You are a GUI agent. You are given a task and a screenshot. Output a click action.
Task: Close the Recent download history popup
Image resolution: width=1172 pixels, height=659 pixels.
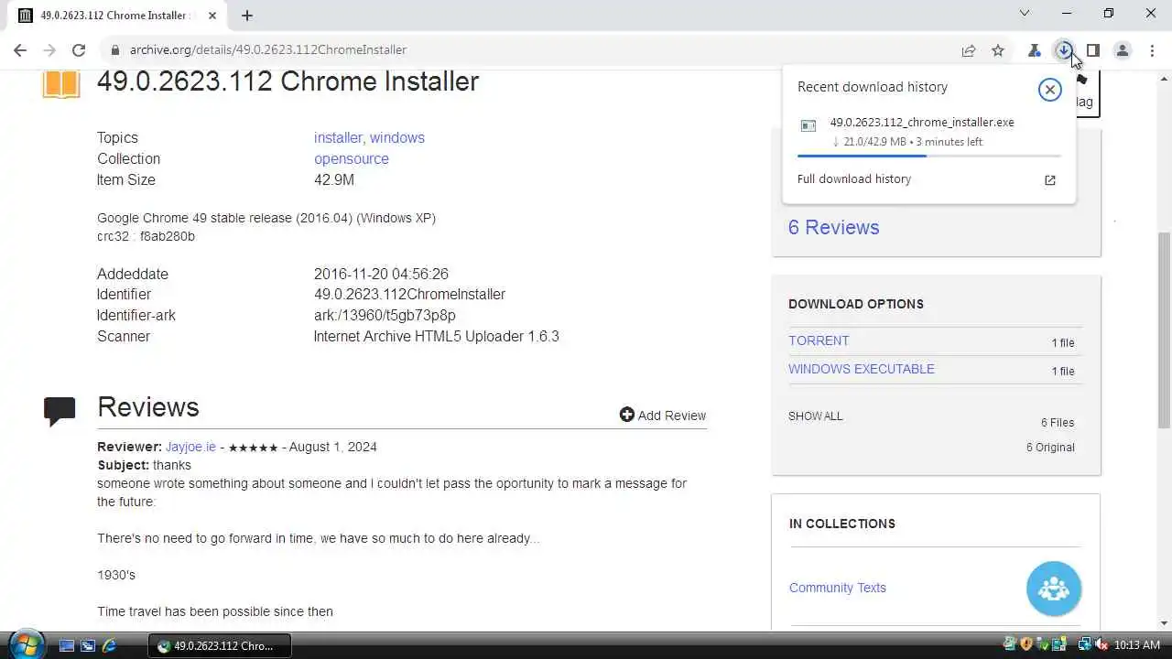[x=1049, y=89]
